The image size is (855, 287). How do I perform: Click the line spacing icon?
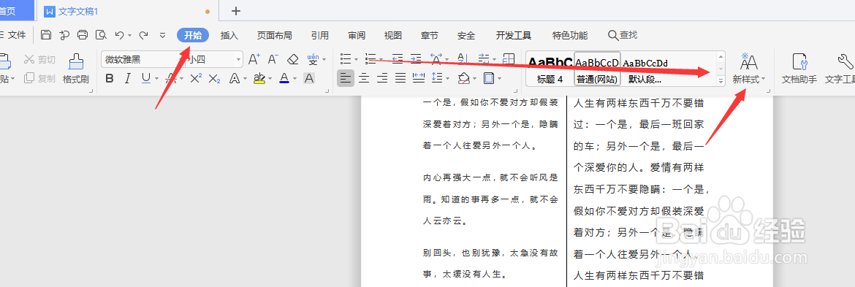pos(436,78)
